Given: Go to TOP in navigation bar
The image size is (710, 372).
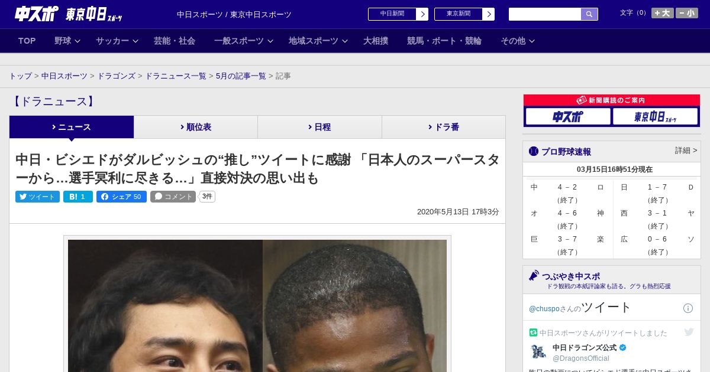Looking at the screenshot, I should (x=27, y=41).
